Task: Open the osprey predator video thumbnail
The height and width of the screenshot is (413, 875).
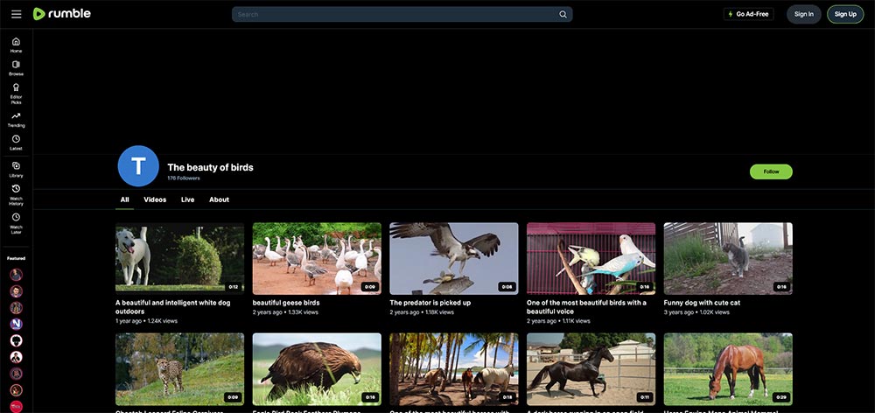Action: click(453, 258)
